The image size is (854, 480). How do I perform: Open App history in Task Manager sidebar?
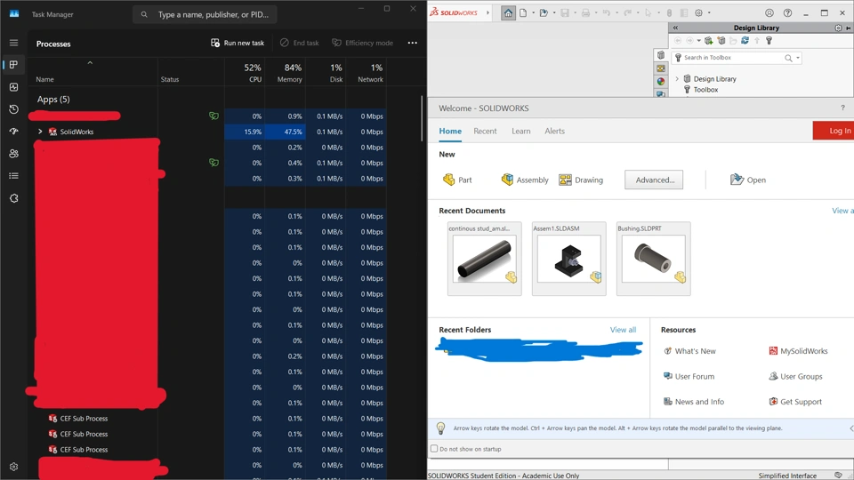point(13,109)
